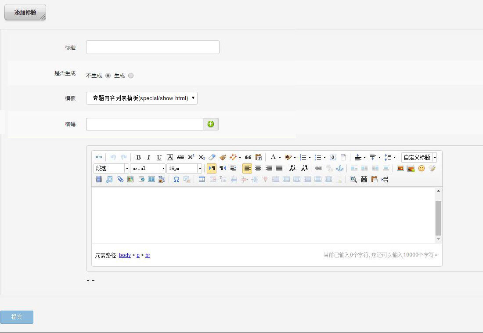Image resolution: width=483 pixels, height=333 pixels.
Task: Toggle bold formatting in the editor
Action: tap(138, 157)
